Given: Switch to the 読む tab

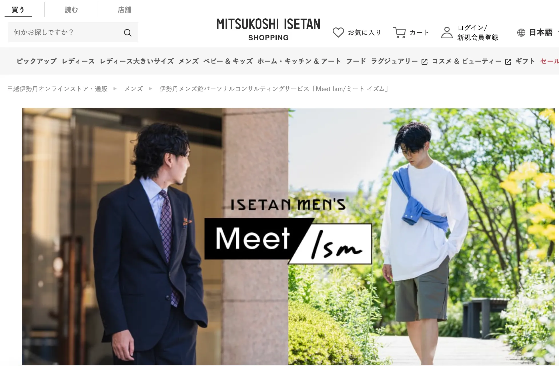Looking at the screenshot, I should 71,10.
